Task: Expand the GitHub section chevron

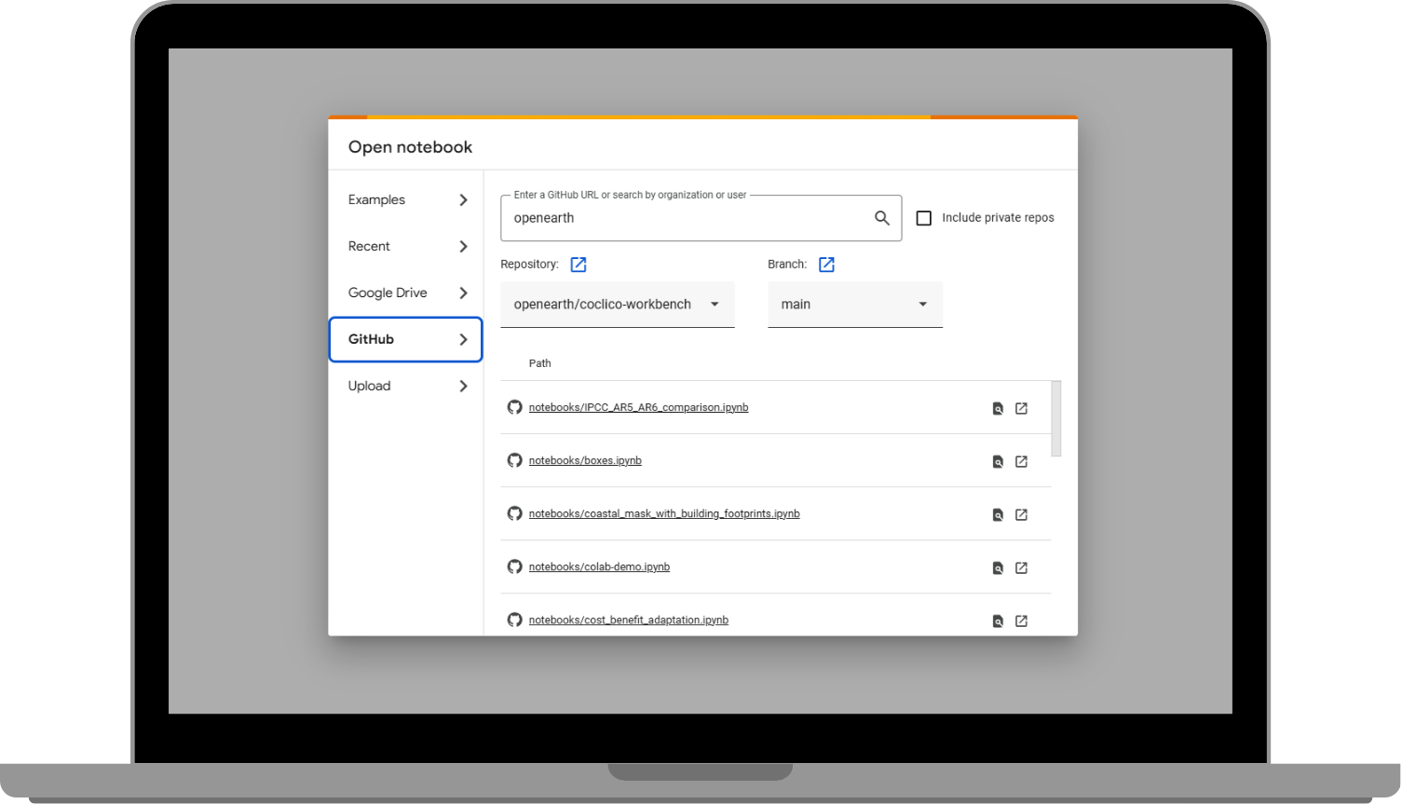Action: pyautogui.click(x=463, y=339)
